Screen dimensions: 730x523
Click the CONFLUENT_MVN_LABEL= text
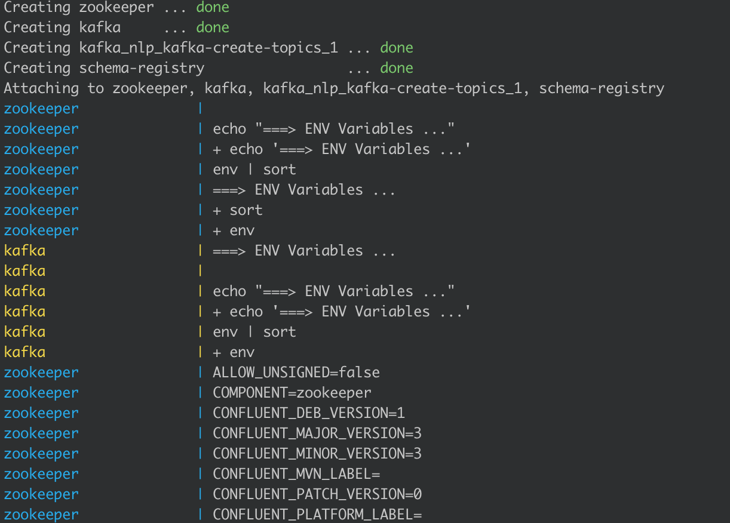(296, 474)
